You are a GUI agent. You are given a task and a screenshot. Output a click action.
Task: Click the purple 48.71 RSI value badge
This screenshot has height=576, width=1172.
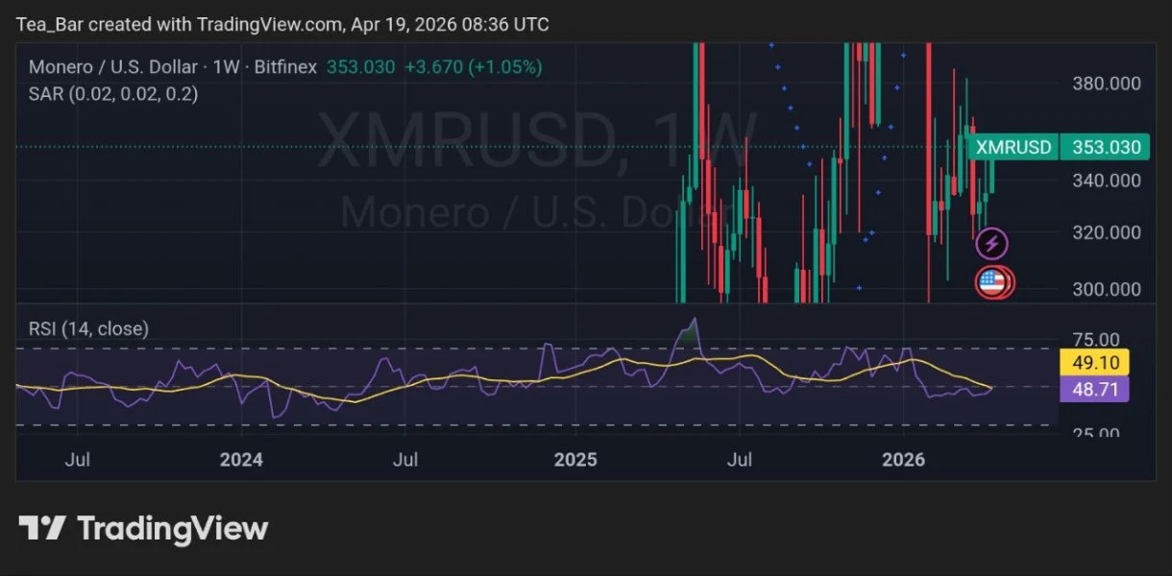[x=1094, y=388]
